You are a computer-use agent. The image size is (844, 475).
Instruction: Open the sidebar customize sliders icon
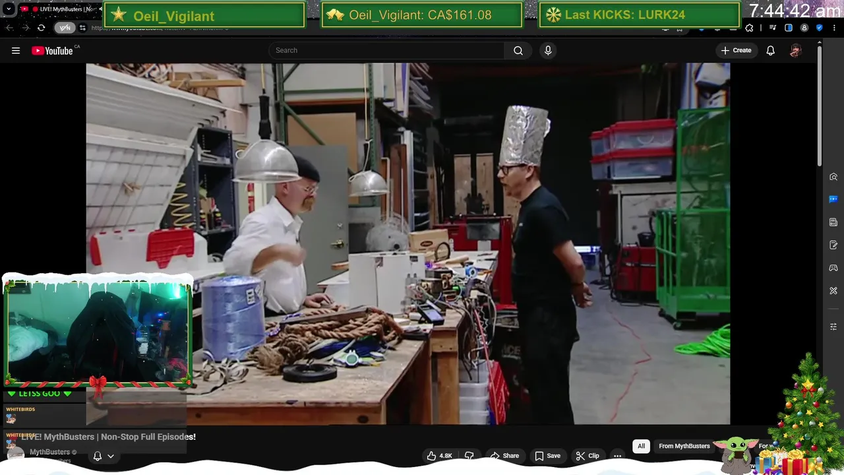[833, 327]
